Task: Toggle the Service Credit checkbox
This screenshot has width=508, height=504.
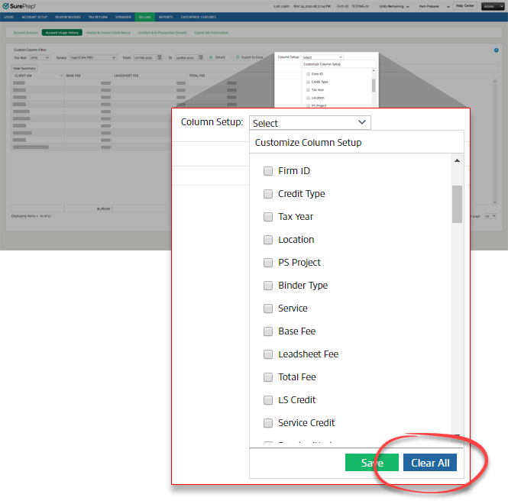Action: 268,423
